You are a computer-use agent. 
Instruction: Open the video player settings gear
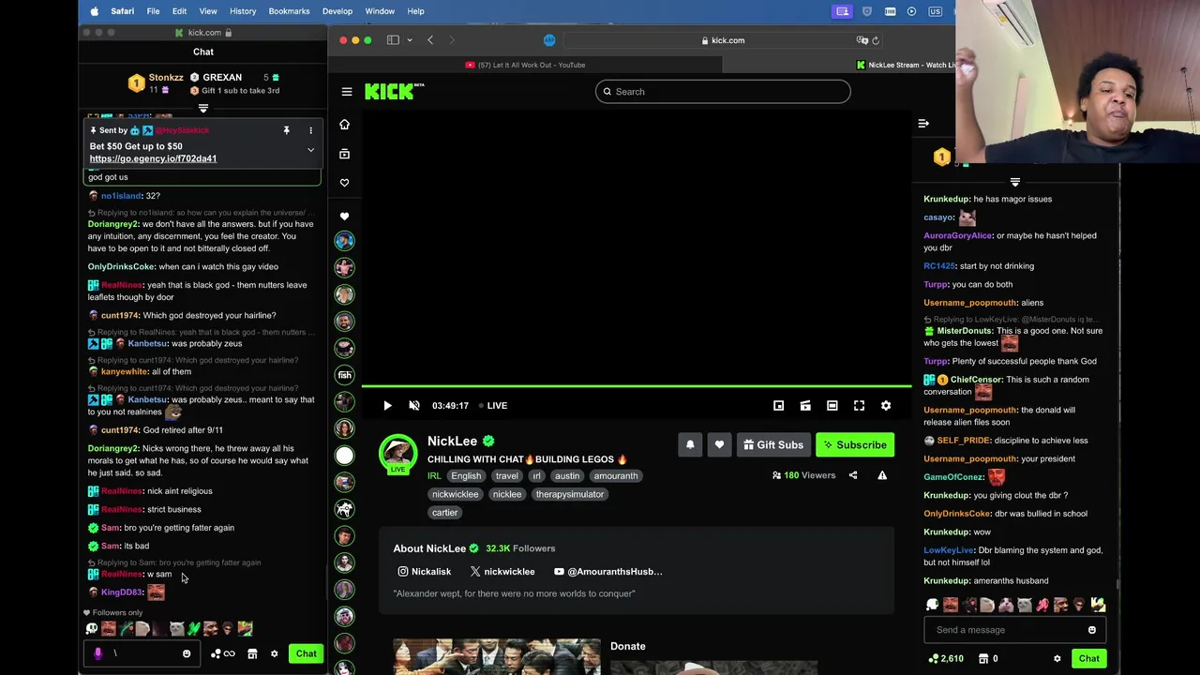click(886, 406)
